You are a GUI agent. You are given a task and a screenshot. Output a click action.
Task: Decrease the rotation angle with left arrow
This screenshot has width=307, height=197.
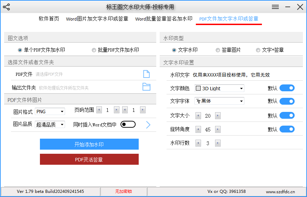[x=198, y=129]
